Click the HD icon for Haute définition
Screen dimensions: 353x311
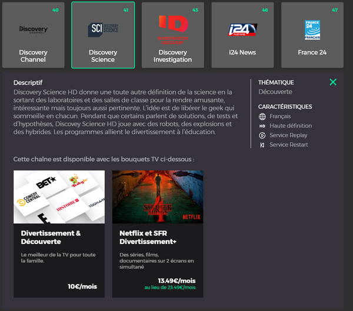262,126
